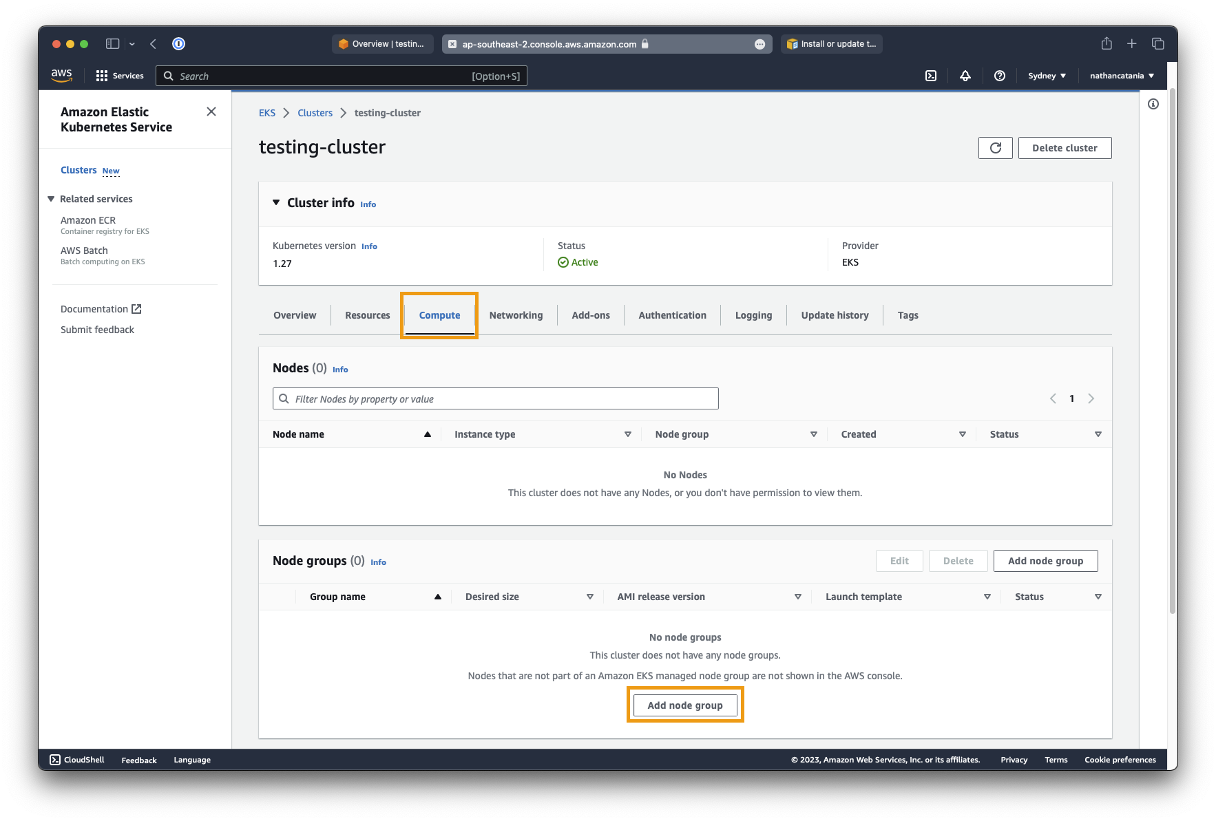Click the browser share icon
This screenshot has width=1216, height=821.
tap(1107, 43)
